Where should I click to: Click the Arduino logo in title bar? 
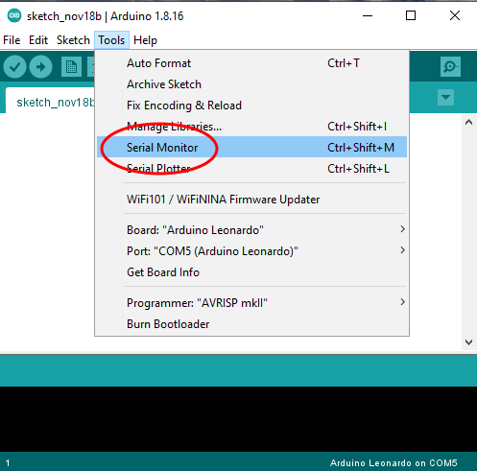point(14,15)
